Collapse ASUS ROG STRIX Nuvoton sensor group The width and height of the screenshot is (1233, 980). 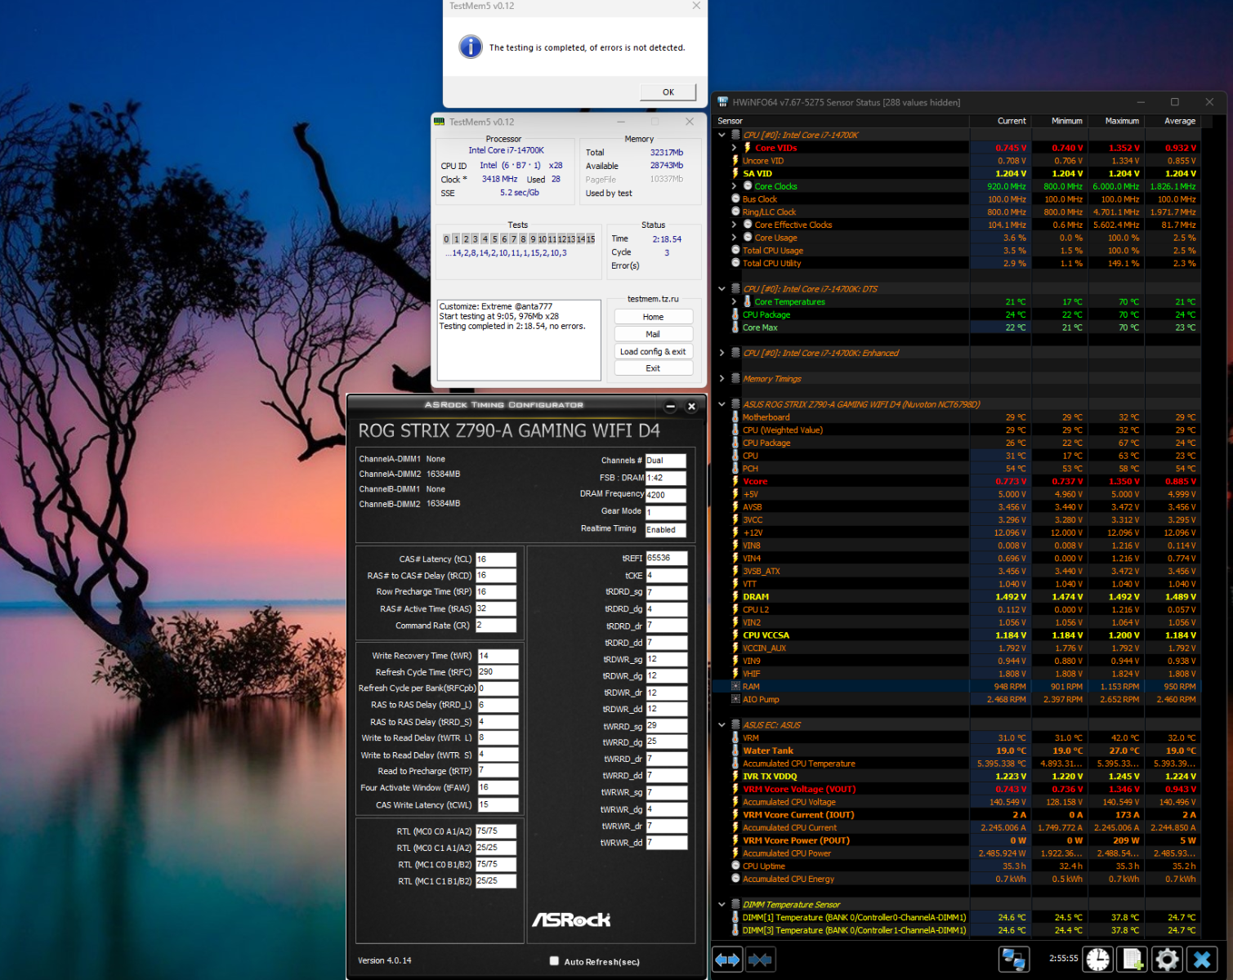pyautogui.click(x=721, y=404)
